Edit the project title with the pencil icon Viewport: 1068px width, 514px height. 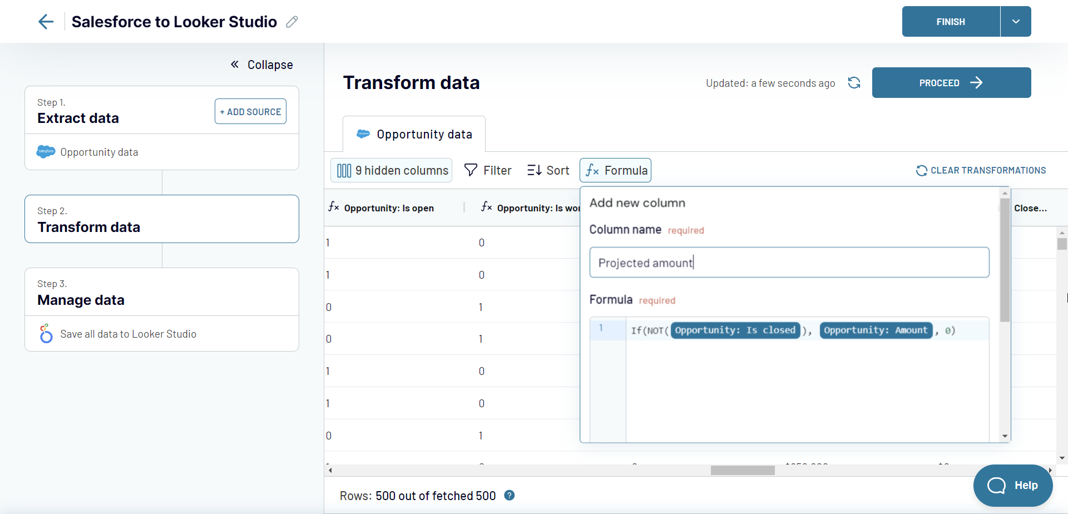(291, 22)
